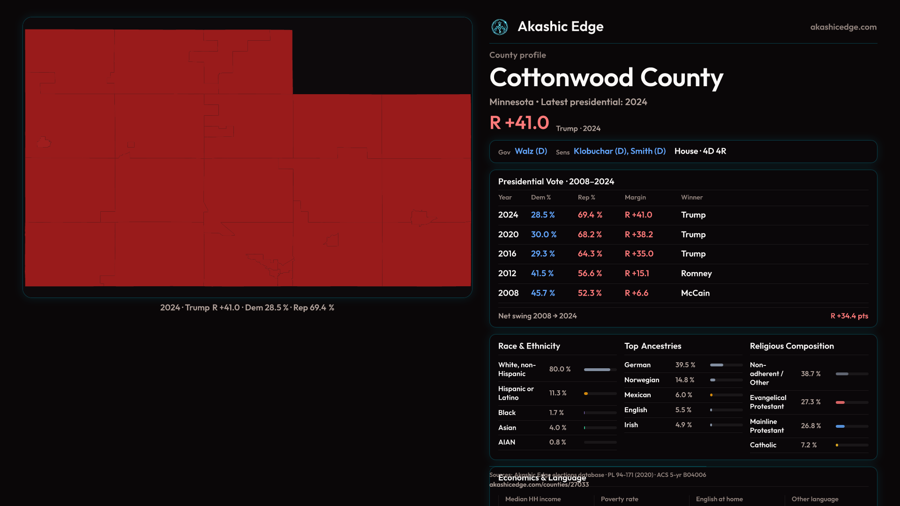The height and width of the screenshot is (506, 900).
Task: Click the 2024 presidential vote row
Action: [x=682, y=215]
